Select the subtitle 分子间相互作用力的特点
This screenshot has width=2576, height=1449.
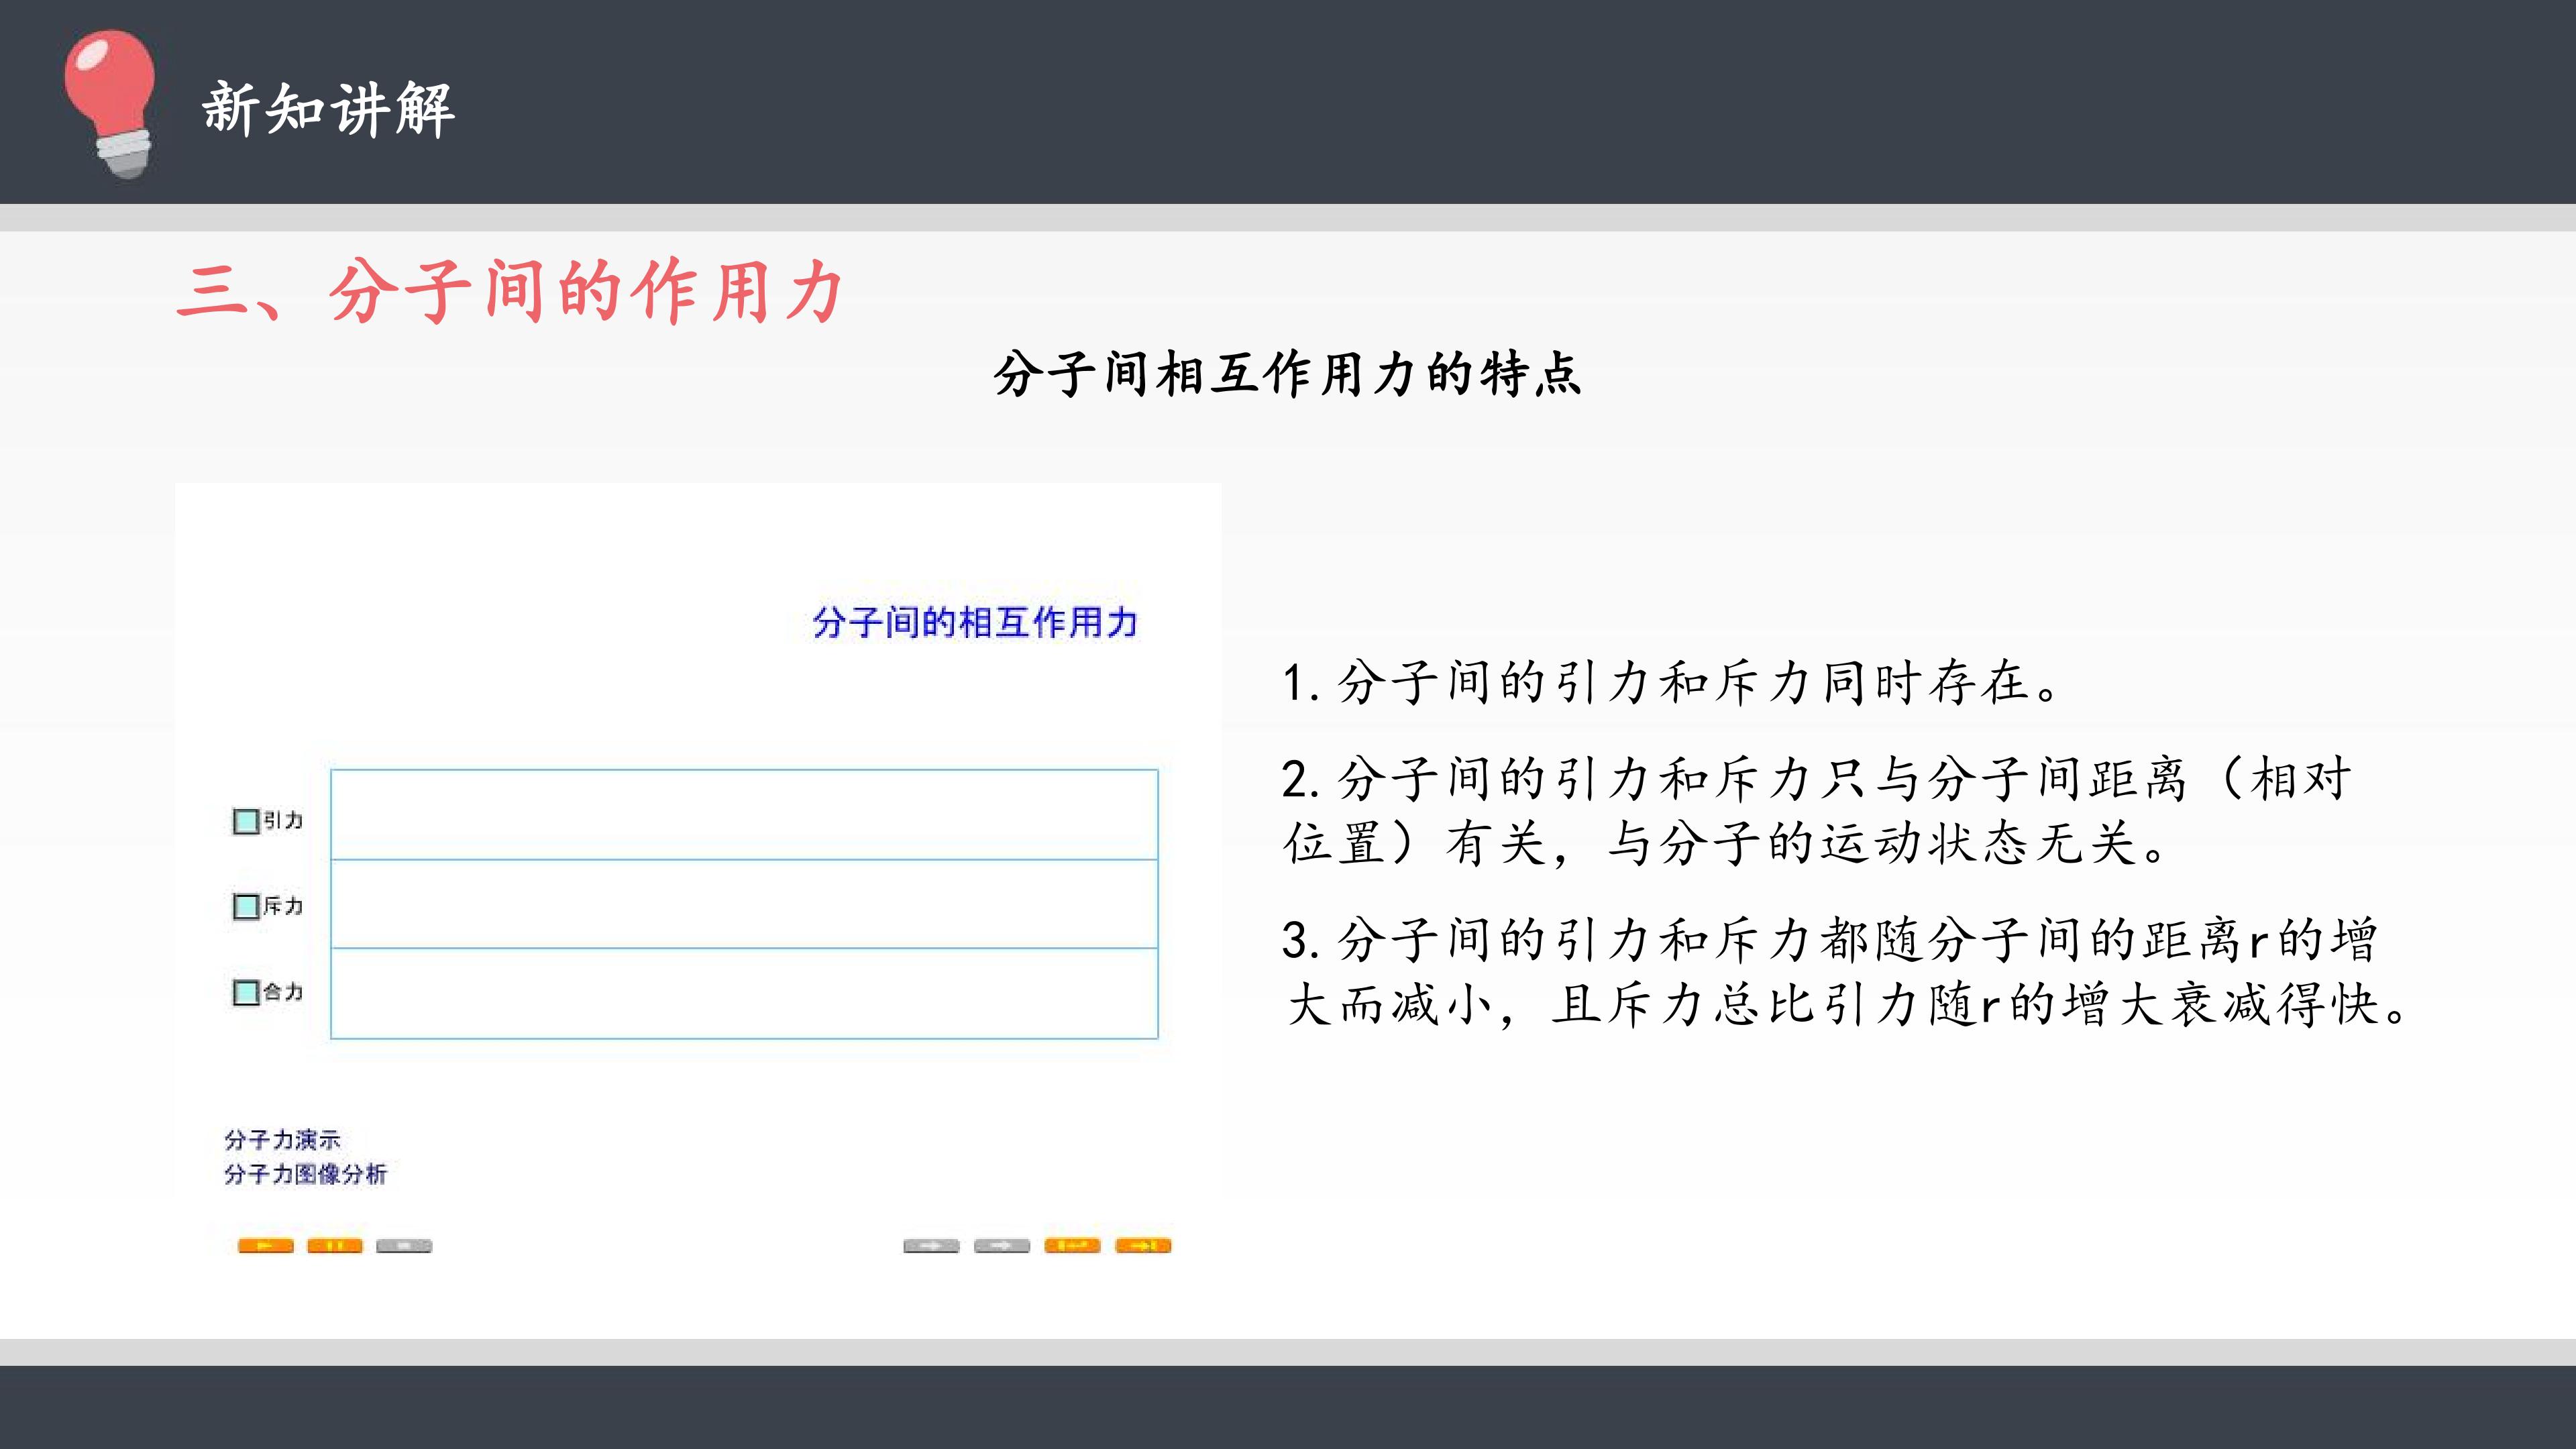[1288, 374]
